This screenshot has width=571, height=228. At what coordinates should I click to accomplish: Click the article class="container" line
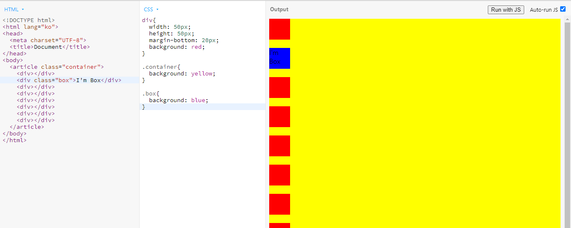57,67
